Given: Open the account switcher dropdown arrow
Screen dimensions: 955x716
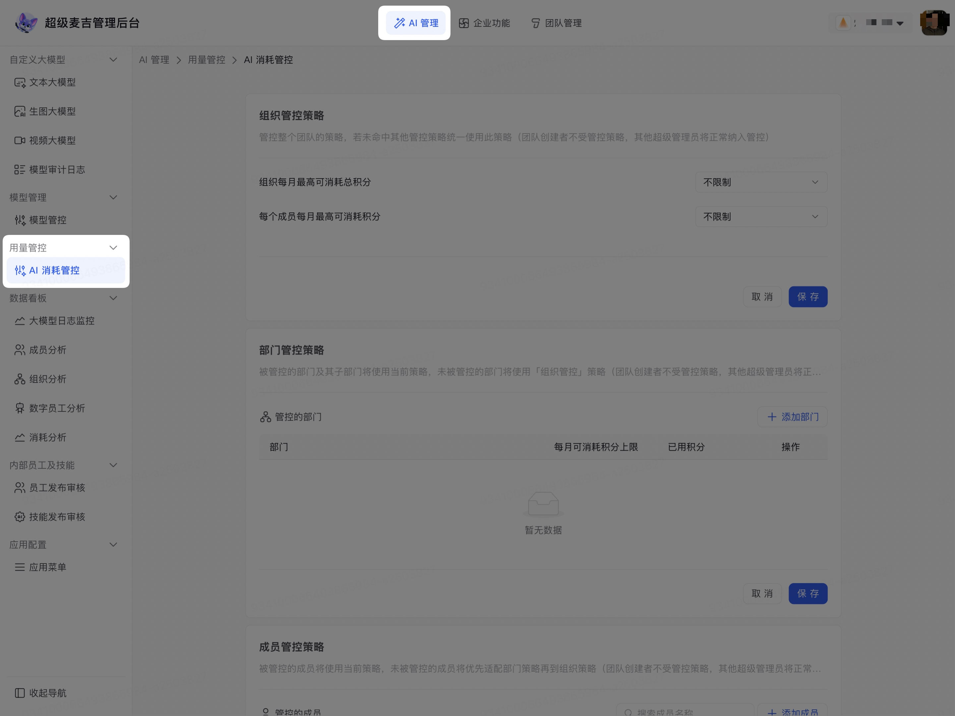Looking at the screenshot, I should 900,23.
